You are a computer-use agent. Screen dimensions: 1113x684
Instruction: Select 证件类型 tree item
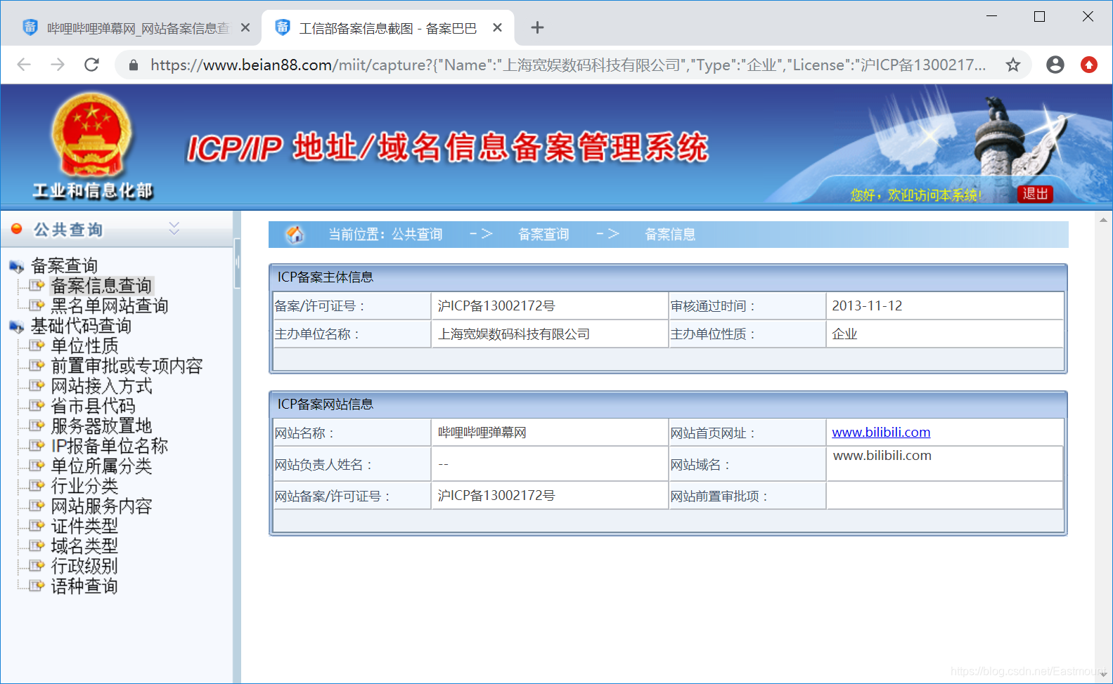[84, 526]
